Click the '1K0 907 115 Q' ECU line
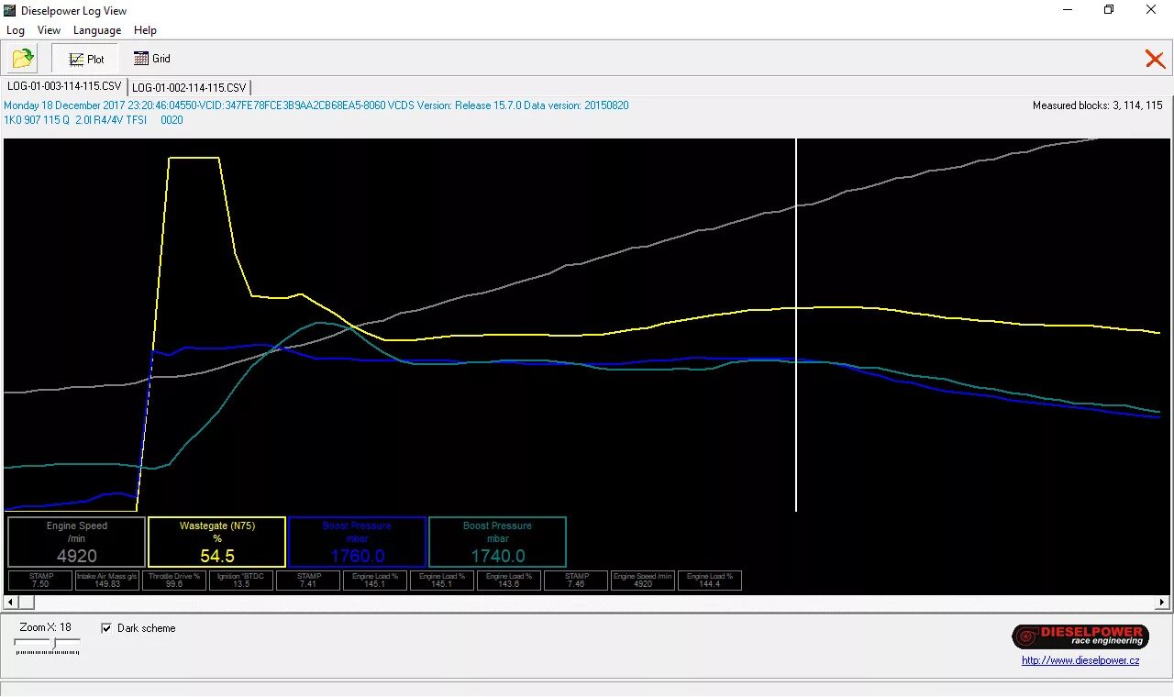The width and height of the screenshot is (1174, 697). click(94, 120)
